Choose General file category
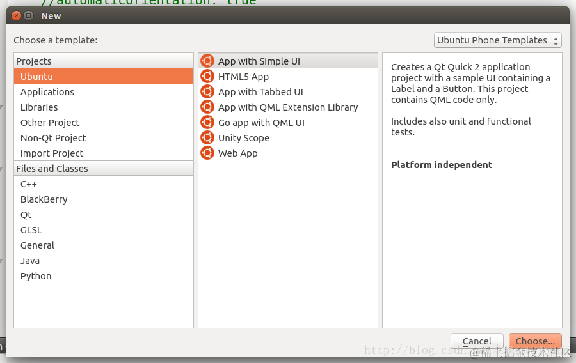The image size is (576, 363). point(104,245)
